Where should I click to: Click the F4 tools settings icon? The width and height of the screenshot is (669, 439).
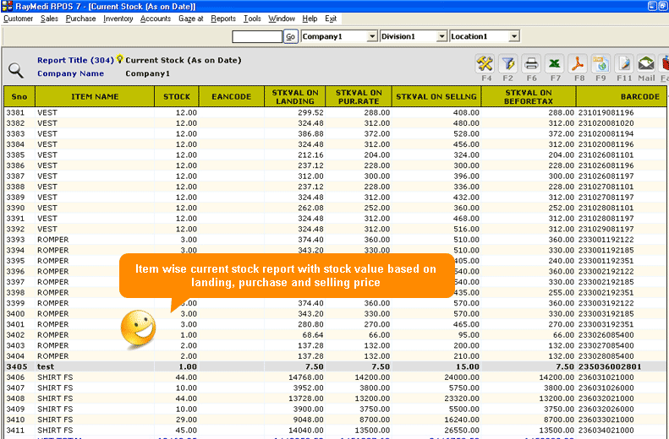pos(485,63)
